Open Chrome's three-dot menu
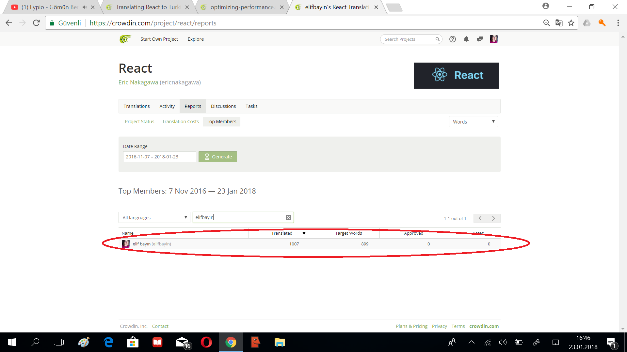Image resolution: width=627 pixels, height=352 pixels. coord(618,23)
